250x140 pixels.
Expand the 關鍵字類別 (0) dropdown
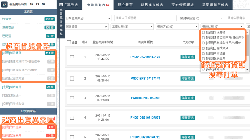click(x=201, y=18)
